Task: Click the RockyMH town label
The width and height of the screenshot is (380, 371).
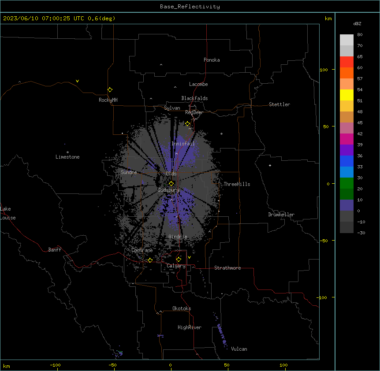Action: point(108,100)
